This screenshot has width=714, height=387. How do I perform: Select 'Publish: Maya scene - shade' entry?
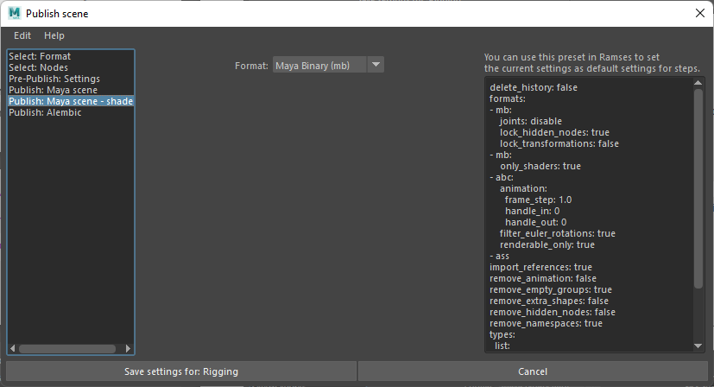[x=71, y=101]
